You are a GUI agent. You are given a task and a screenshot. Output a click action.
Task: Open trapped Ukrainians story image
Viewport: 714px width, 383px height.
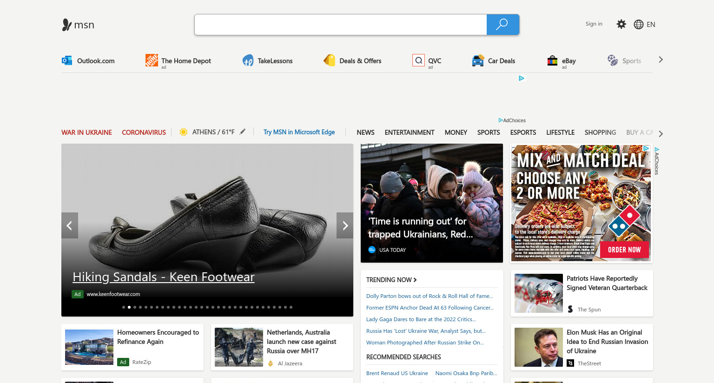click(x=432, y=203)
